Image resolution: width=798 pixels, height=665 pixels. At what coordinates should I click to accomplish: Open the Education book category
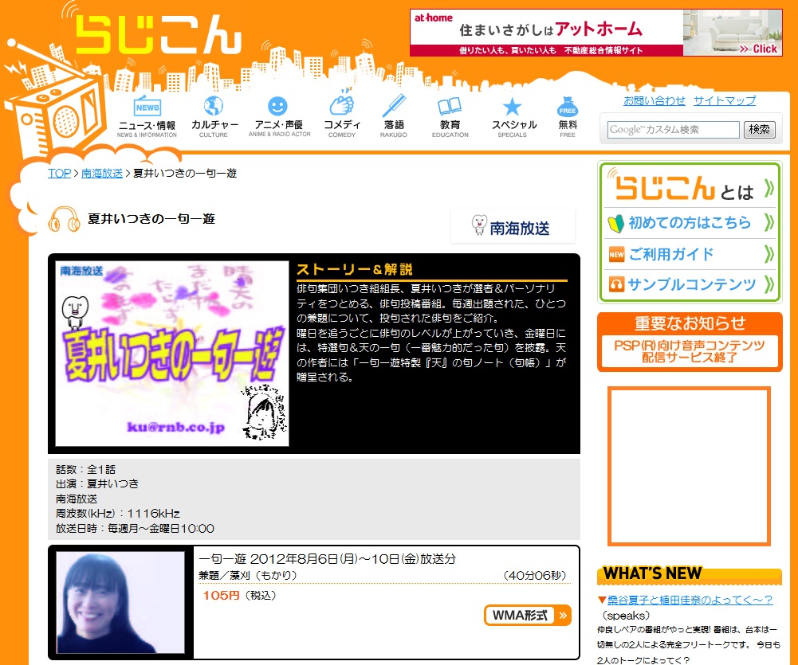point(450,117)
